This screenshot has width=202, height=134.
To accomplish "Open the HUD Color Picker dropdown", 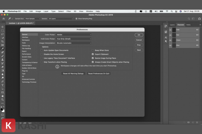I will (74, 39).
